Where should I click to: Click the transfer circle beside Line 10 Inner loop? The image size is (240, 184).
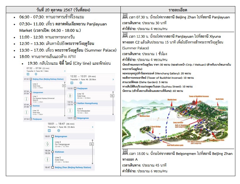[x=26, y=112]
